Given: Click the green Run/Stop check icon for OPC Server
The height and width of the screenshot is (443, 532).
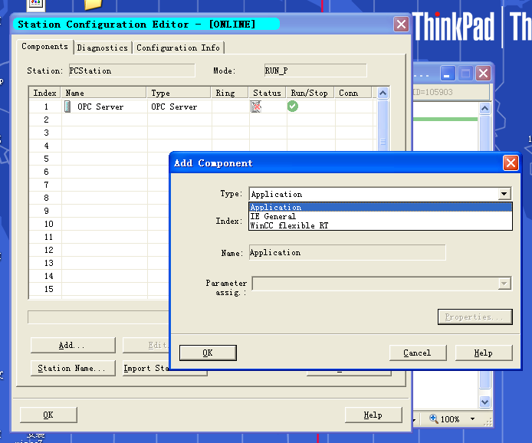Looking at the screenshot, I should (x=293, y=107).
